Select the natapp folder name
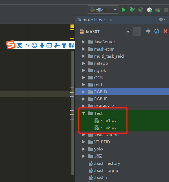169x182 pixels. coord(101,64)
